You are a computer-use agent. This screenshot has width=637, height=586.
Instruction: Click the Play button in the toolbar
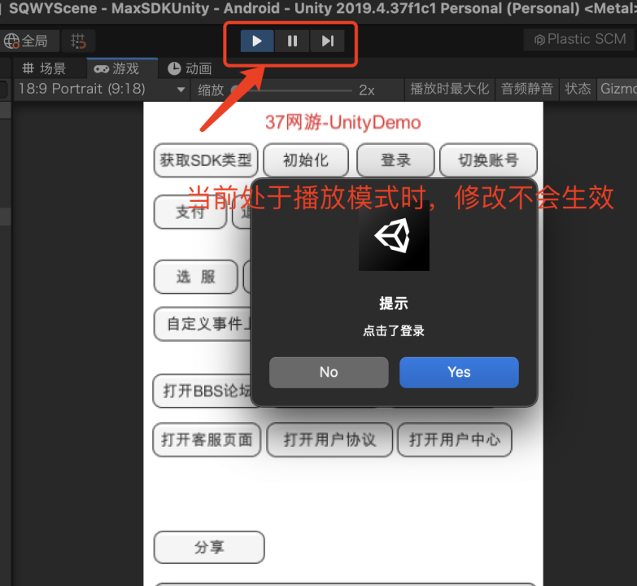[x=257, y=41]
